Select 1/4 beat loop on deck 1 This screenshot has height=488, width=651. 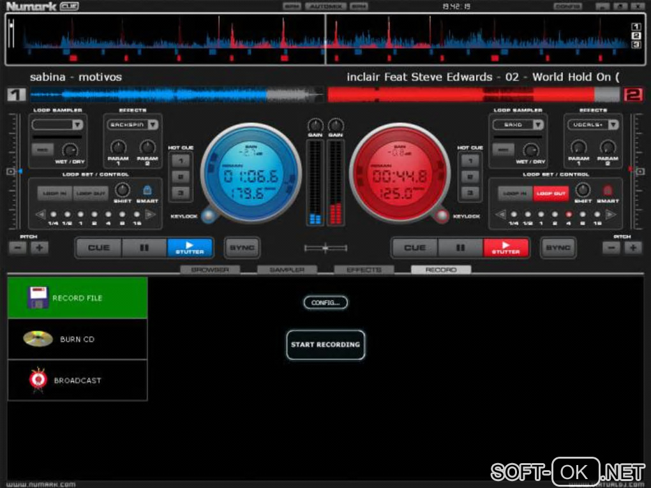pos(53,214)
